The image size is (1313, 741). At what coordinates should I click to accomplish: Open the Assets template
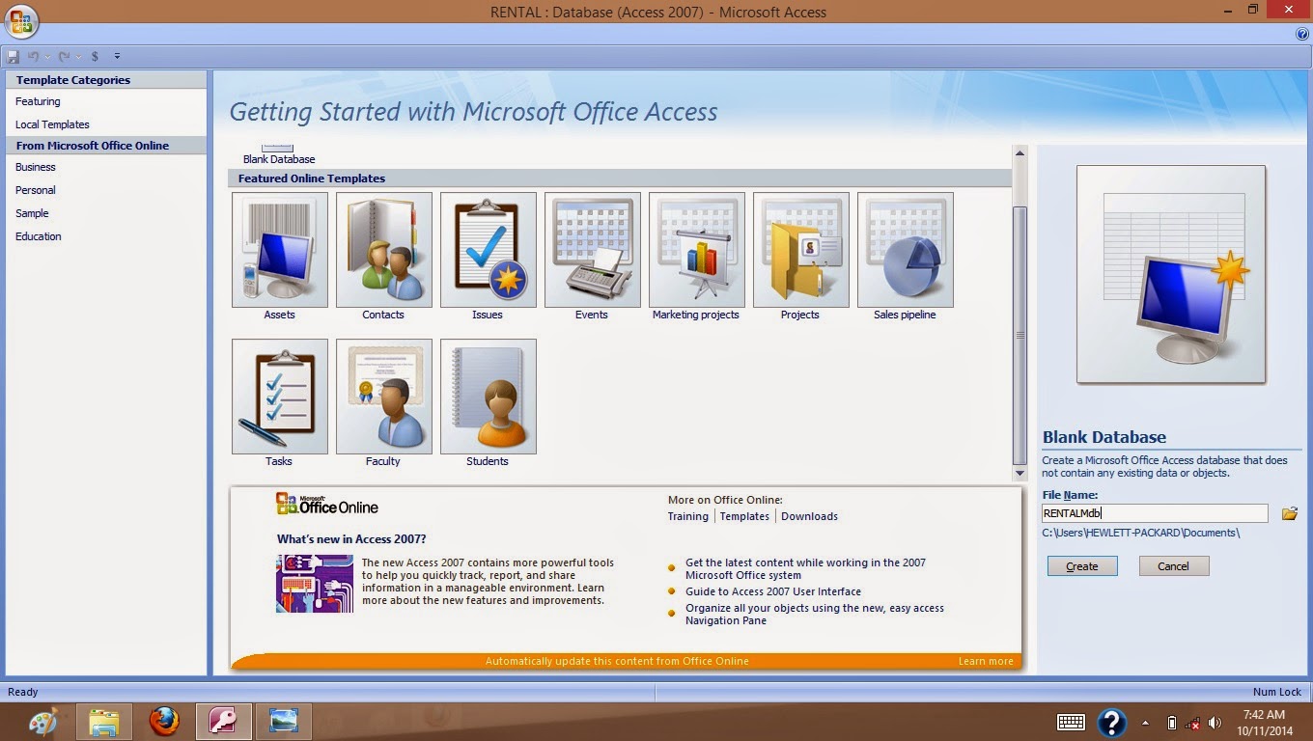coord(279,250)
